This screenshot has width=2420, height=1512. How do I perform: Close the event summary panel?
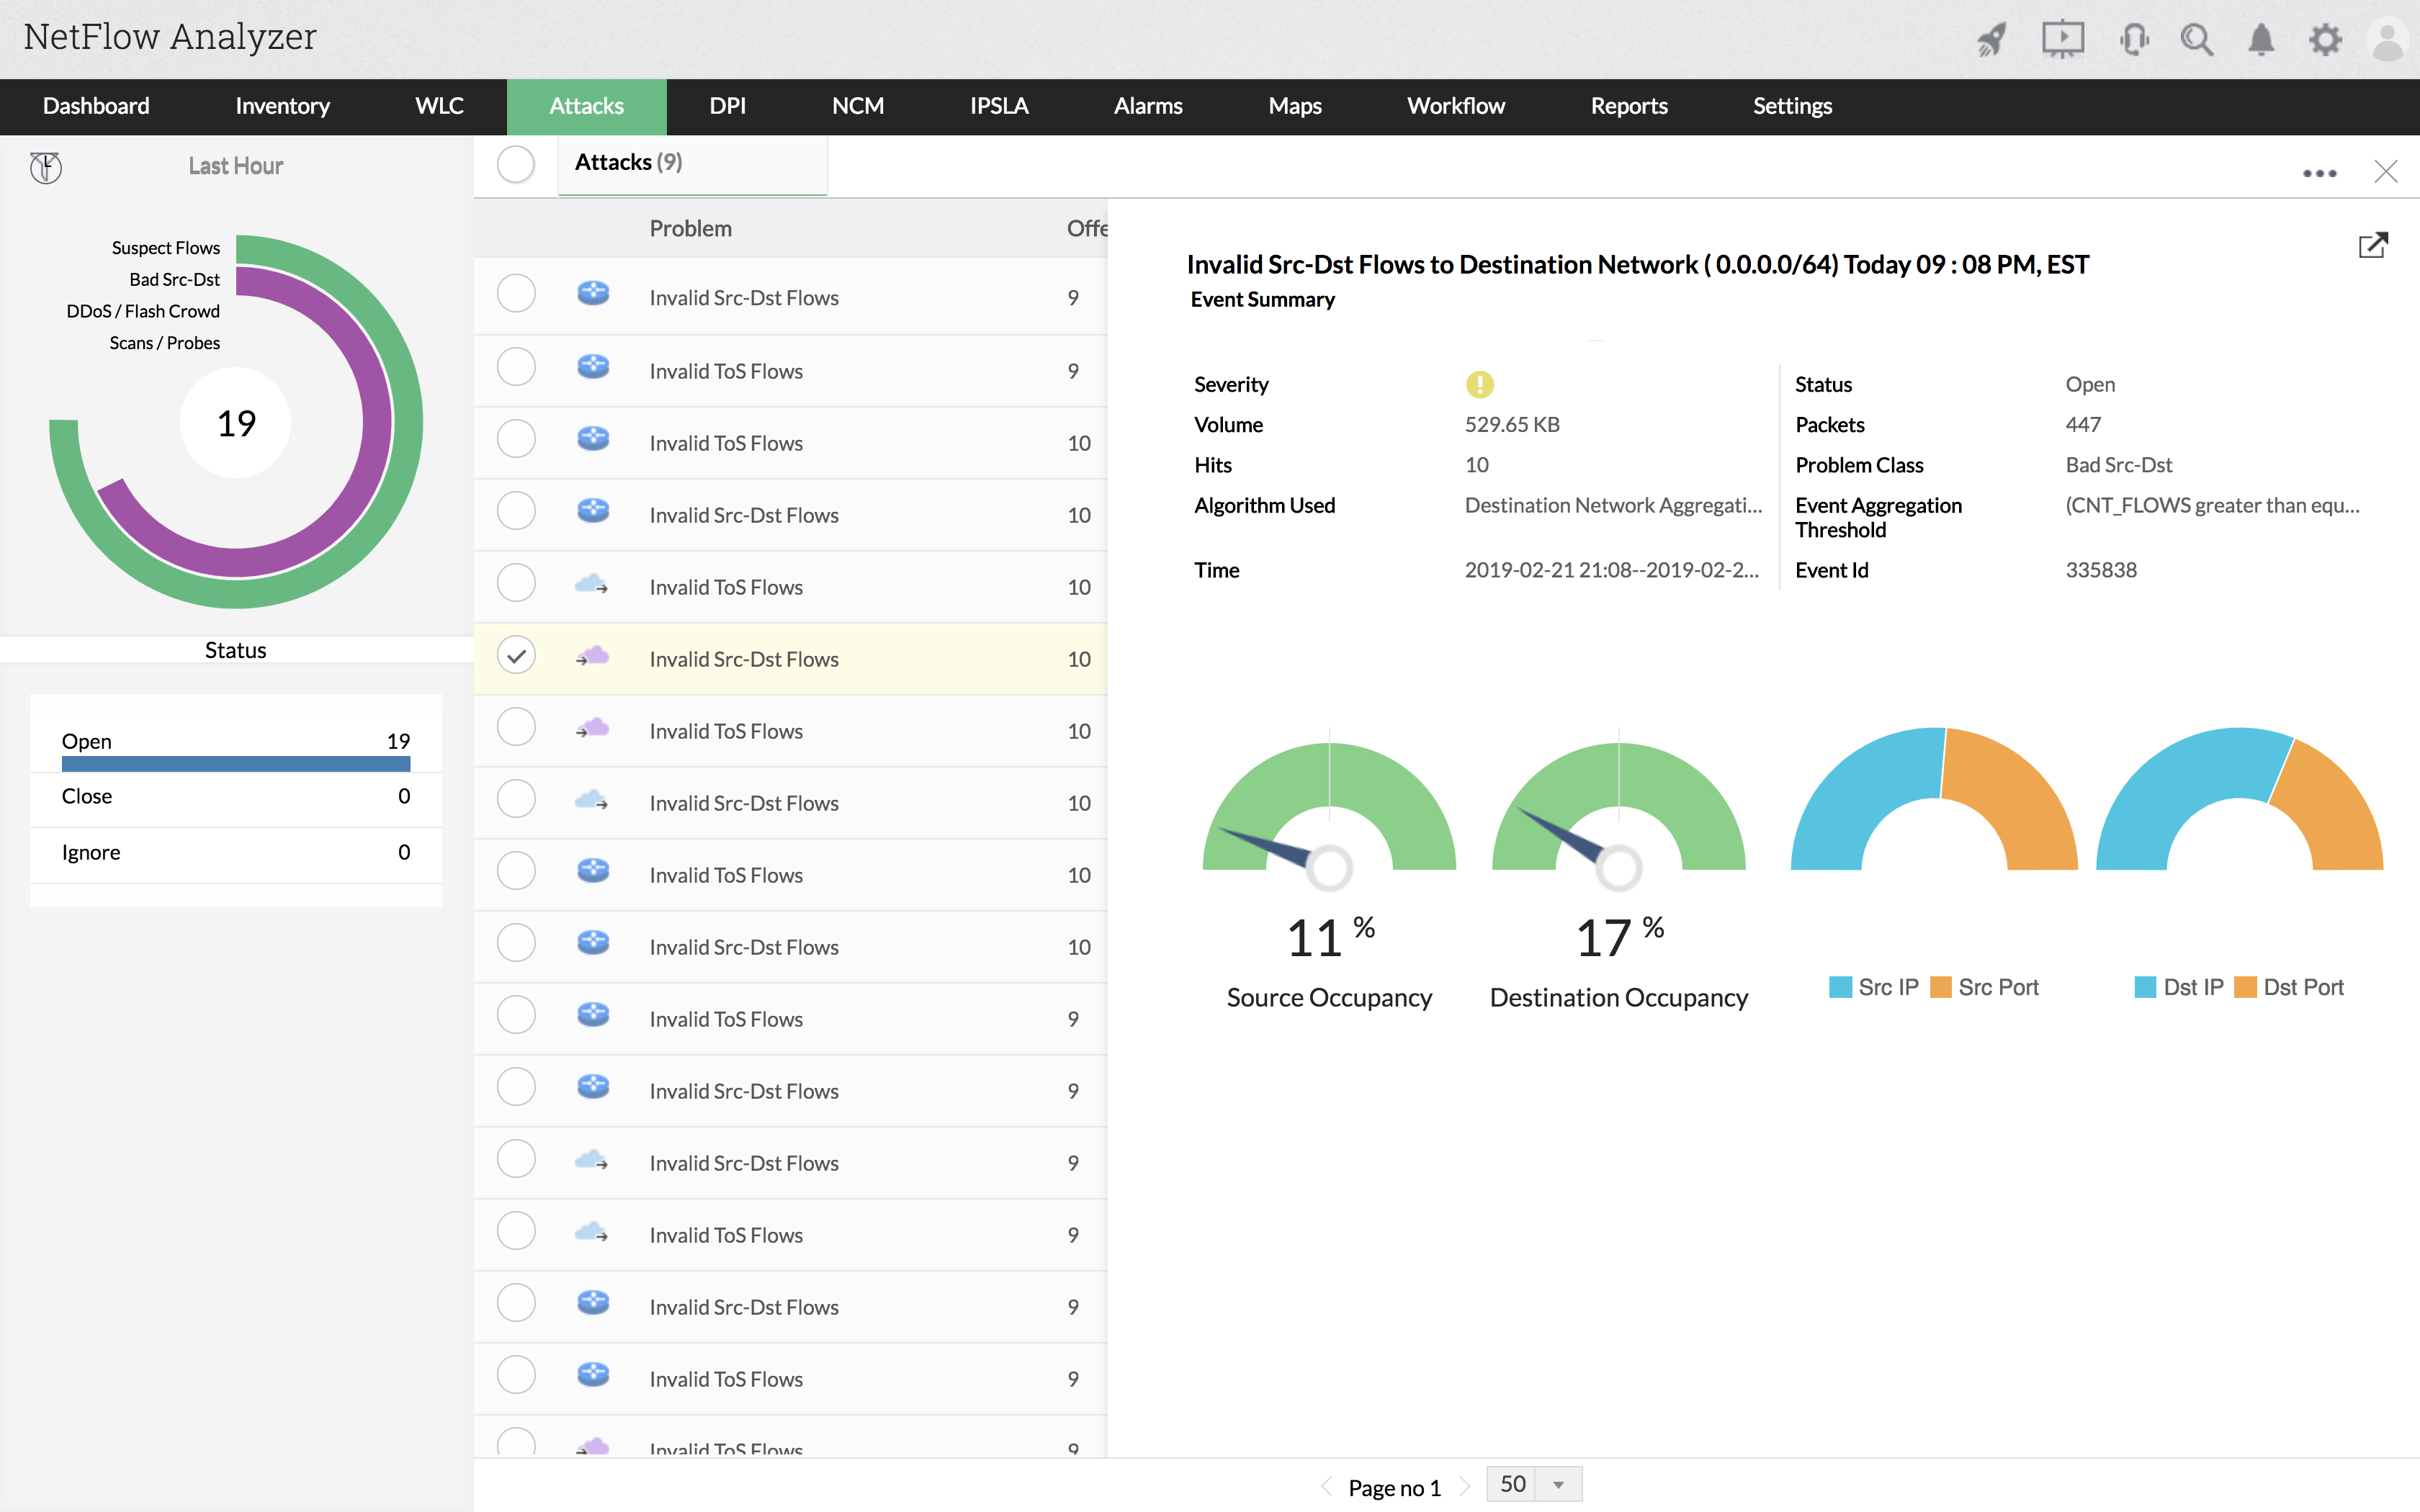pyautogui.click(x=2387, y=172)
